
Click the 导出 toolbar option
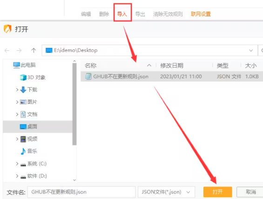140,14
